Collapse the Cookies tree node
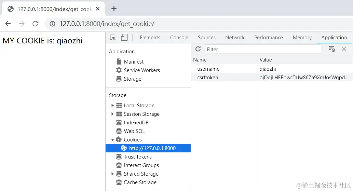The image size is (353, 191). [113, 140]
